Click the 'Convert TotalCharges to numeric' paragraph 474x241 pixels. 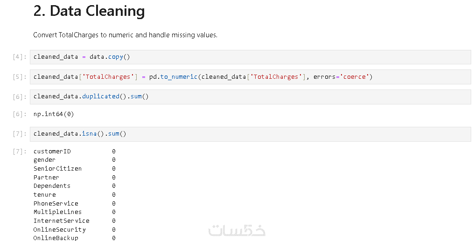125,35
